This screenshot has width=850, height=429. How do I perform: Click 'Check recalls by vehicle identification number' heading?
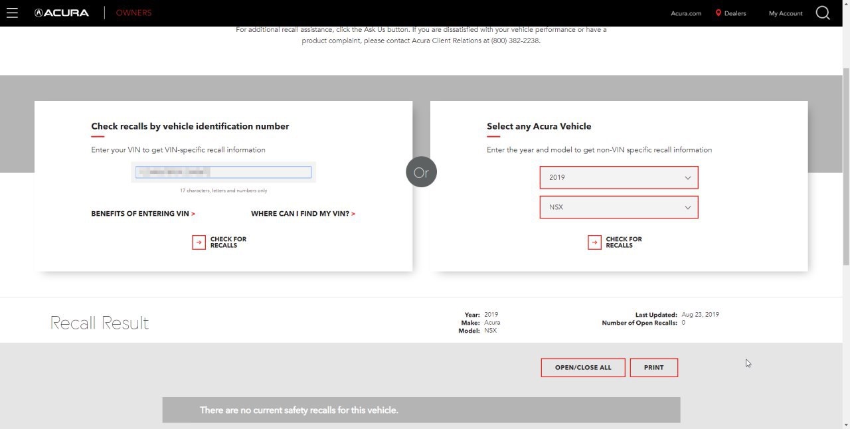click(x=190, y=126)
